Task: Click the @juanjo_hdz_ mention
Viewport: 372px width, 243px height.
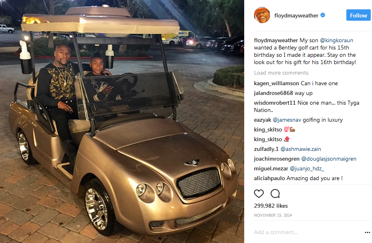Action: tap(307, 168)
